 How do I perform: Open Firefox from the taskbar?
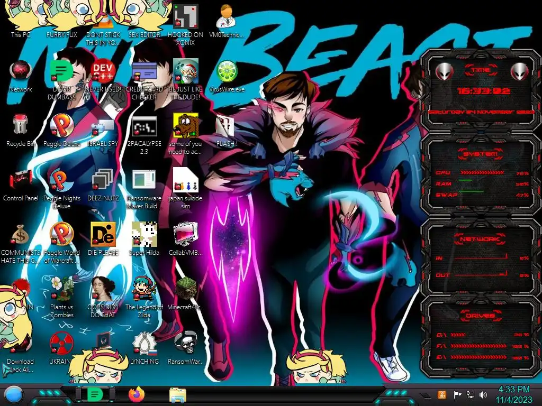click(x=137, y=394)
